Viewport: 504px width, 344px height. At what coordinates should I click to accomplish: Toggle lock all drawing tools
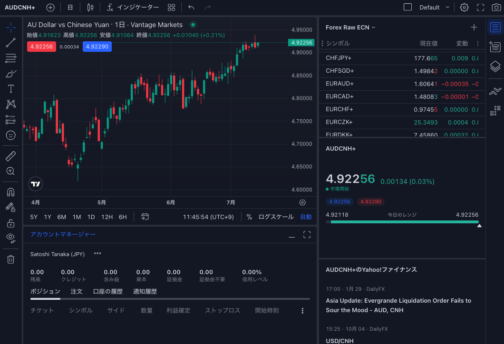pyautogui.click(x=10, y=223)
